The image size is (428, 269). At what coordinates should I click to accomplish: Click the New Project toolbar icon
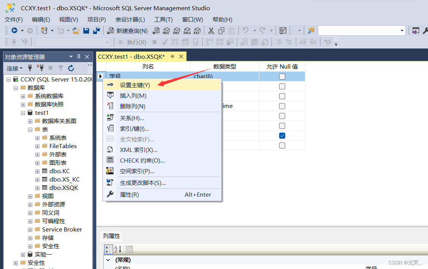44,30
